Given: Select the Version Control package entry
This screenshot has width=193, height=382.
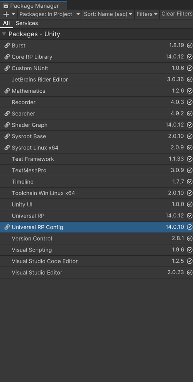Looking at the screenshot, I should pos(96,238).
